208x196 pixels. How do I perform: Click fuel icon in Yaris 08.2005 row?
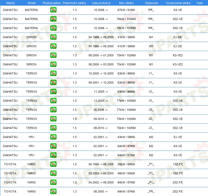(53, 191)
